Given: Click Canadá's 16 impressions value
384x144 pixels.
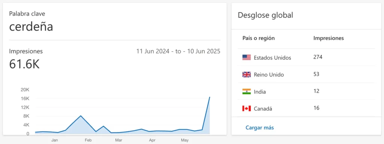Looking at the screenshot, I should click(x=316, y=108).
